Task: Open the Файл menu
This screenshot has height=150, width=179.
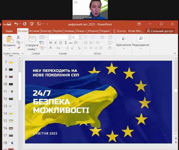Action: click(9, 31)
